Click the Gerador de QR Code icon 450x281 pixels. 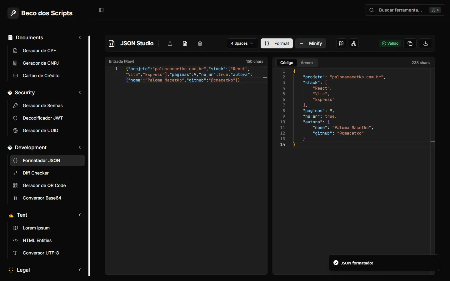[x=15, y=185]
